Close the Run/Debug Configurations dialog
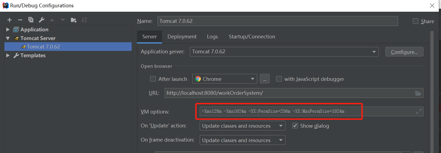Image resolution: width=441 pixels, height=153 pixels. (x=432, y=5)
